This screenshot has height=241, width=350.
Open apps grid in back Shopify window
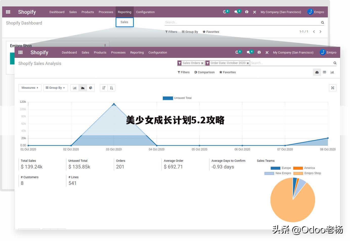[x=8, y=12]
